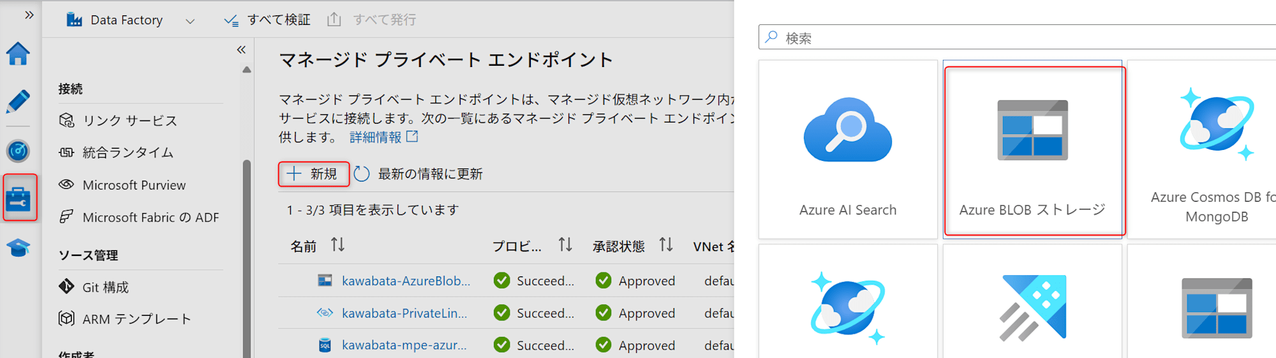Click the Git diamond icon
The image size is (1276, 358).
(x=66, y=287)
